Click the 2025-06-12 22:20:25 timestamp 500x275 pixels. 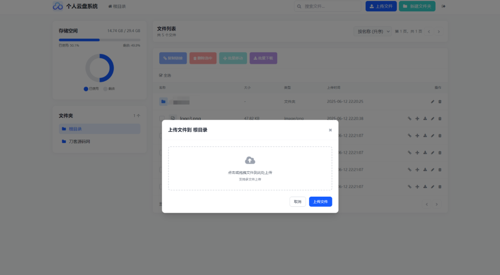point(345,101)
